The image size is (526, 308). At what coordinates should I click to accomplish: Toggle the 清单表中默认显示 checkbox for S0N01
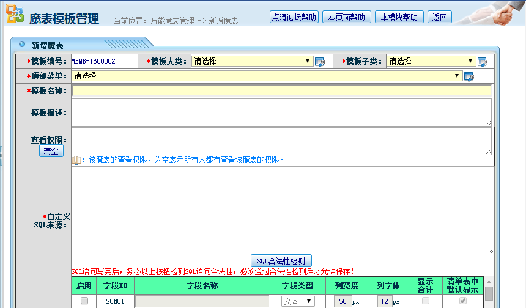coord(463,301)
